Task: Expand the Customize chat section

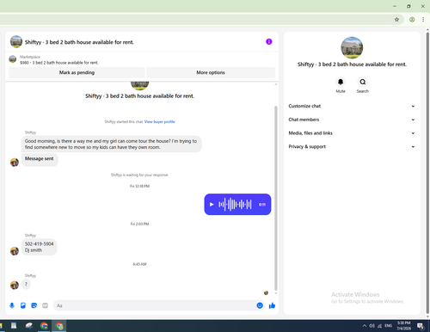Action: click(352, 106)
